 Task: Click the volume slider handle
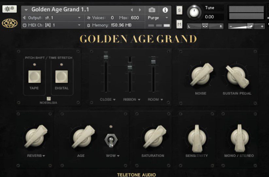(250, 26)
